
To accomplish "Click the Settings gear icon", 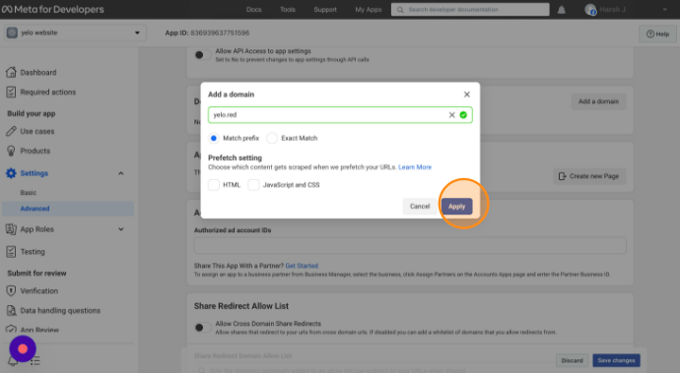I will 11,173.
